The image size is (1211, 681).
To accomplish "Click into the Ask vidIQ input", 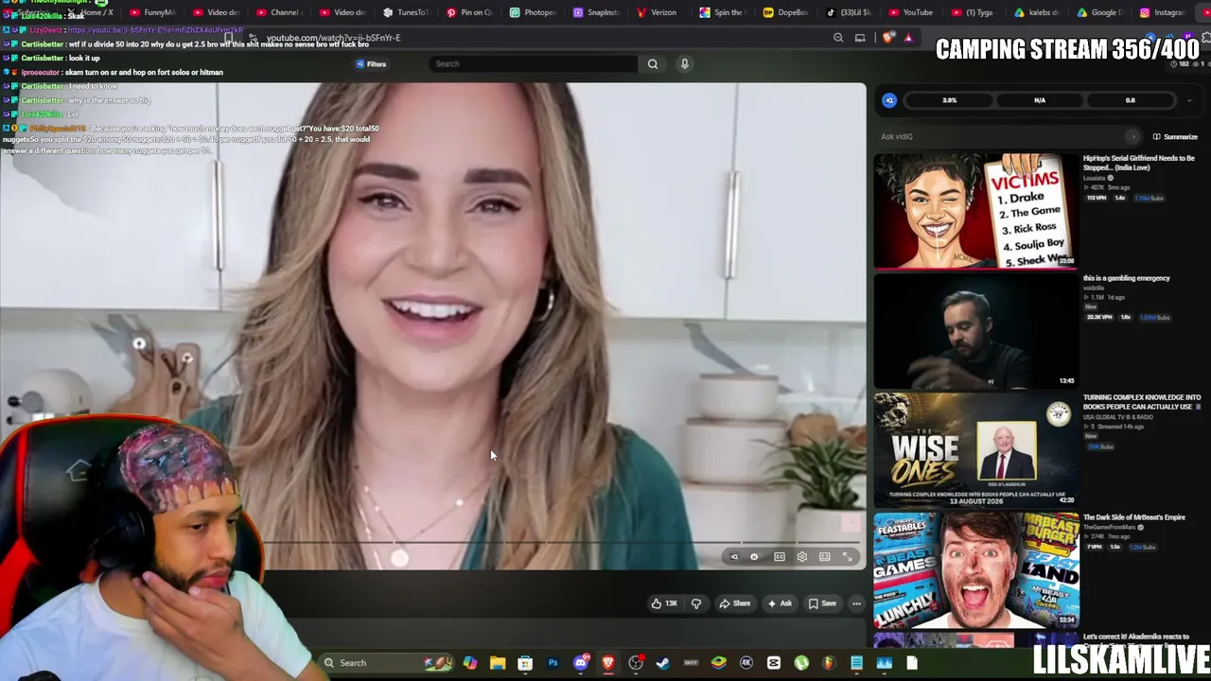I will [x=1003, y=136].
